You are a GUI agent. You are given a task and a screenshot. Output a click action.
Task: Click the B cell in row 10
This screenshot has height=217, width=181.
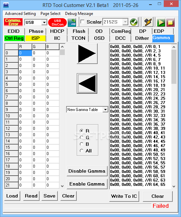pos(52,116)
